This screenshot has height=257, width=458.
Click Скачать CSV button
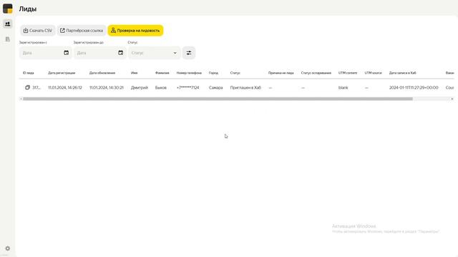coord(38,30)
